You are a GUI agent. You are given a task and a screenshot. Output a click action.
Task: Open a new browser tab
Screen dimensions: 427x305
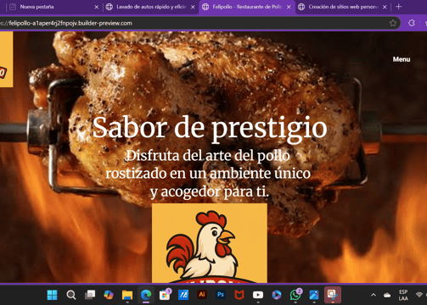tap(399, 7)
